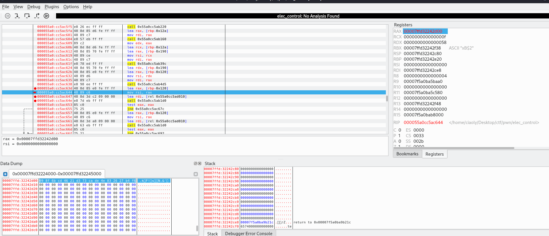
Task: Select the RSP register value 00007ffd32242c80
Action: pos(423,53)
